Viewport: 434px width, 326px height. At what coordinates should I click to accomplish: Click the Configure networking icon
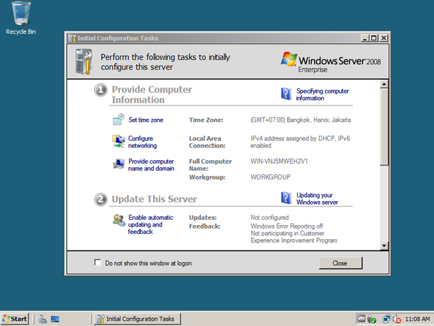pos(118,141)
